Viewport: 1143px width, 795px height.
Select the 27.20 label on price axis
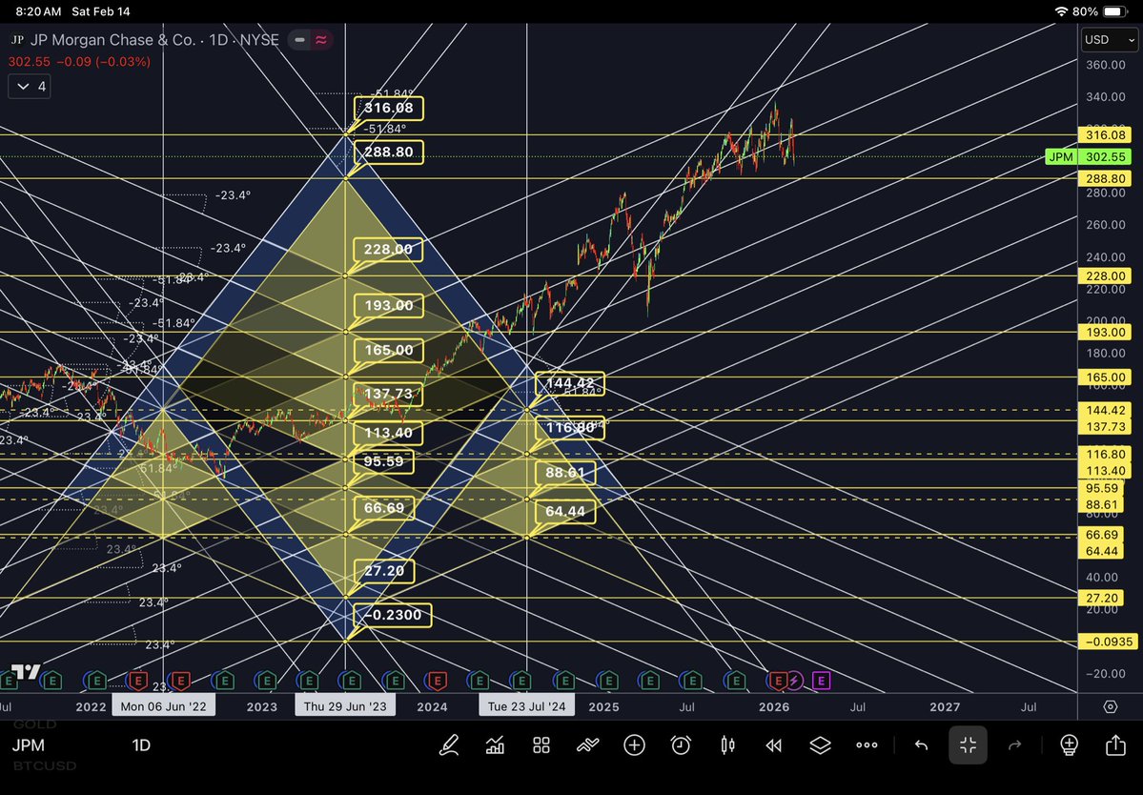(1101, 599)
